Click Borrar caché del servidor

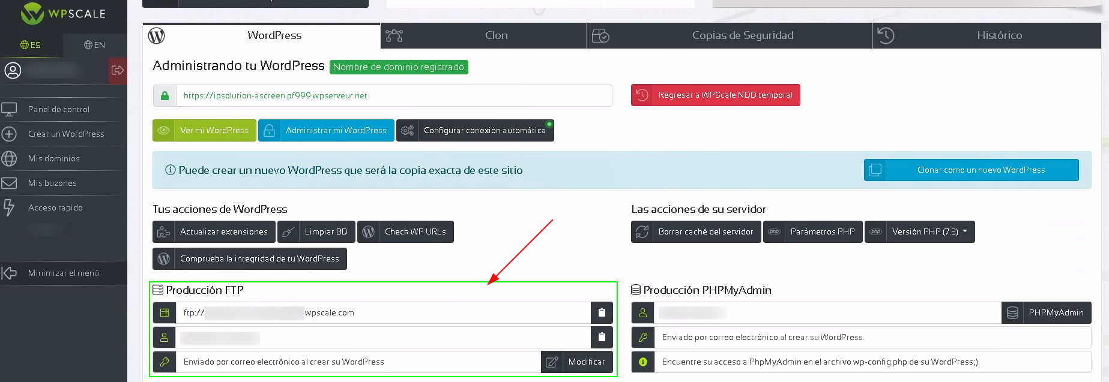[x=696, y=231]
